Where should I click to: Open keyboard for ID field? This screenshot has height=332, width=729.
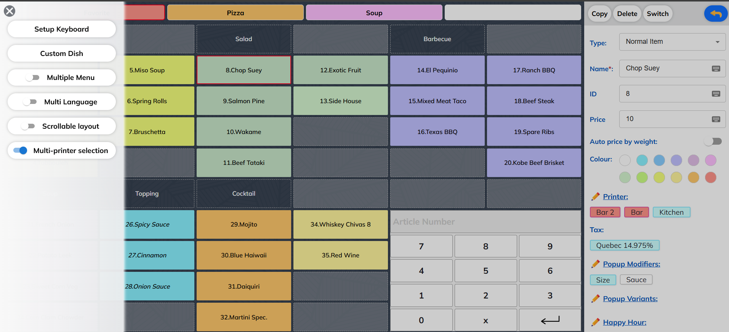pos(716,94)
